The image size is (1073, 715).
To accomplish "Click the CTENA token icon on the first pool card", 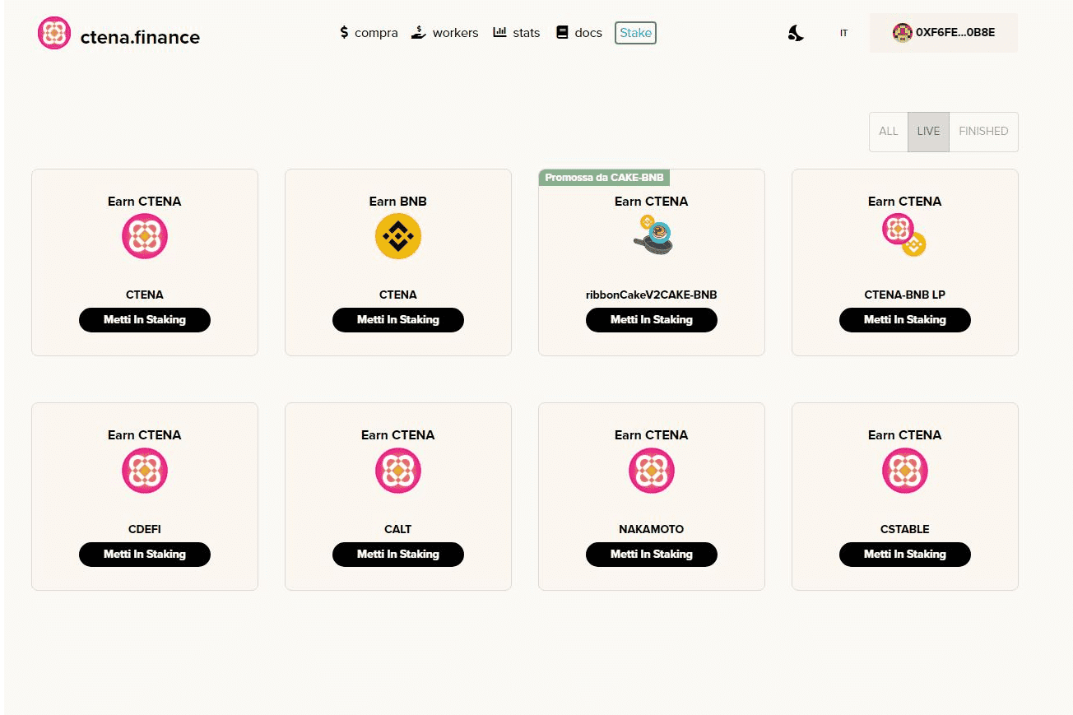I will click(145, 236).
